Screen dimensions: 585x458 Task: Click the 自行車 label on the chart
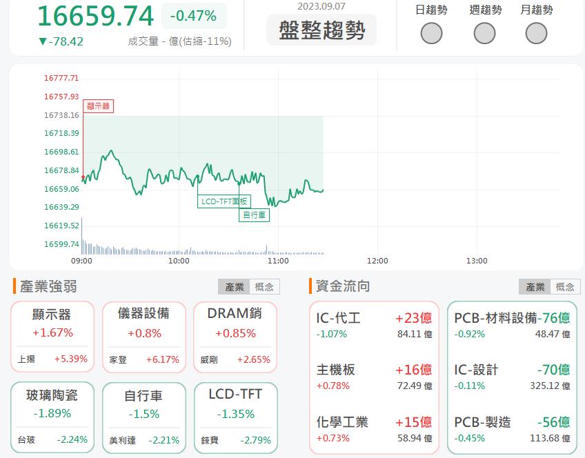pyautogui.click(x=255, y=215)
